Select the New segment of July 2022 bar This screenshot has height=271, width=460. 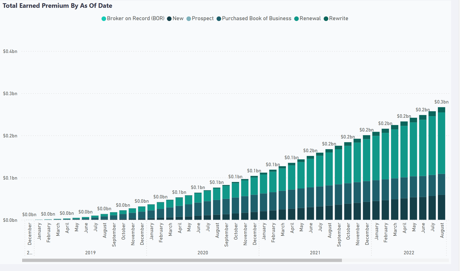(x=432, y=208)
